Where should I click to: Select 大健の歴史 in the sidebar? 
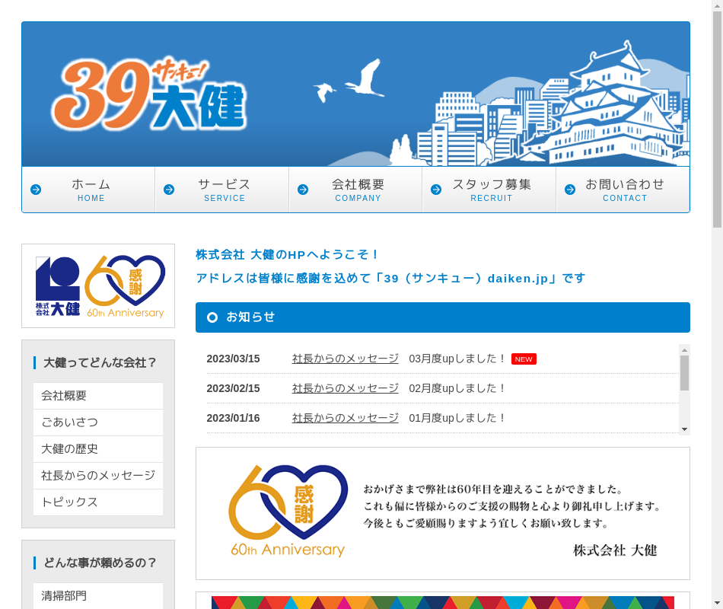(x=98, y=449)
